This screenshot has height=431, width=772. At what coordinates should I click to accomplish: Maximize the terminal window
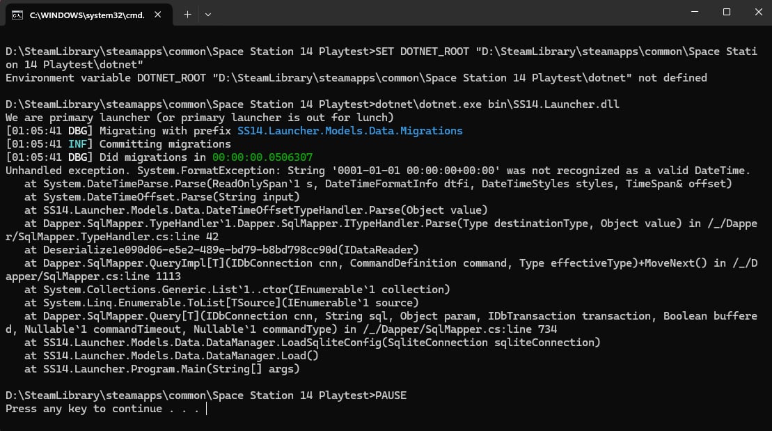click(x=726, y=12)
